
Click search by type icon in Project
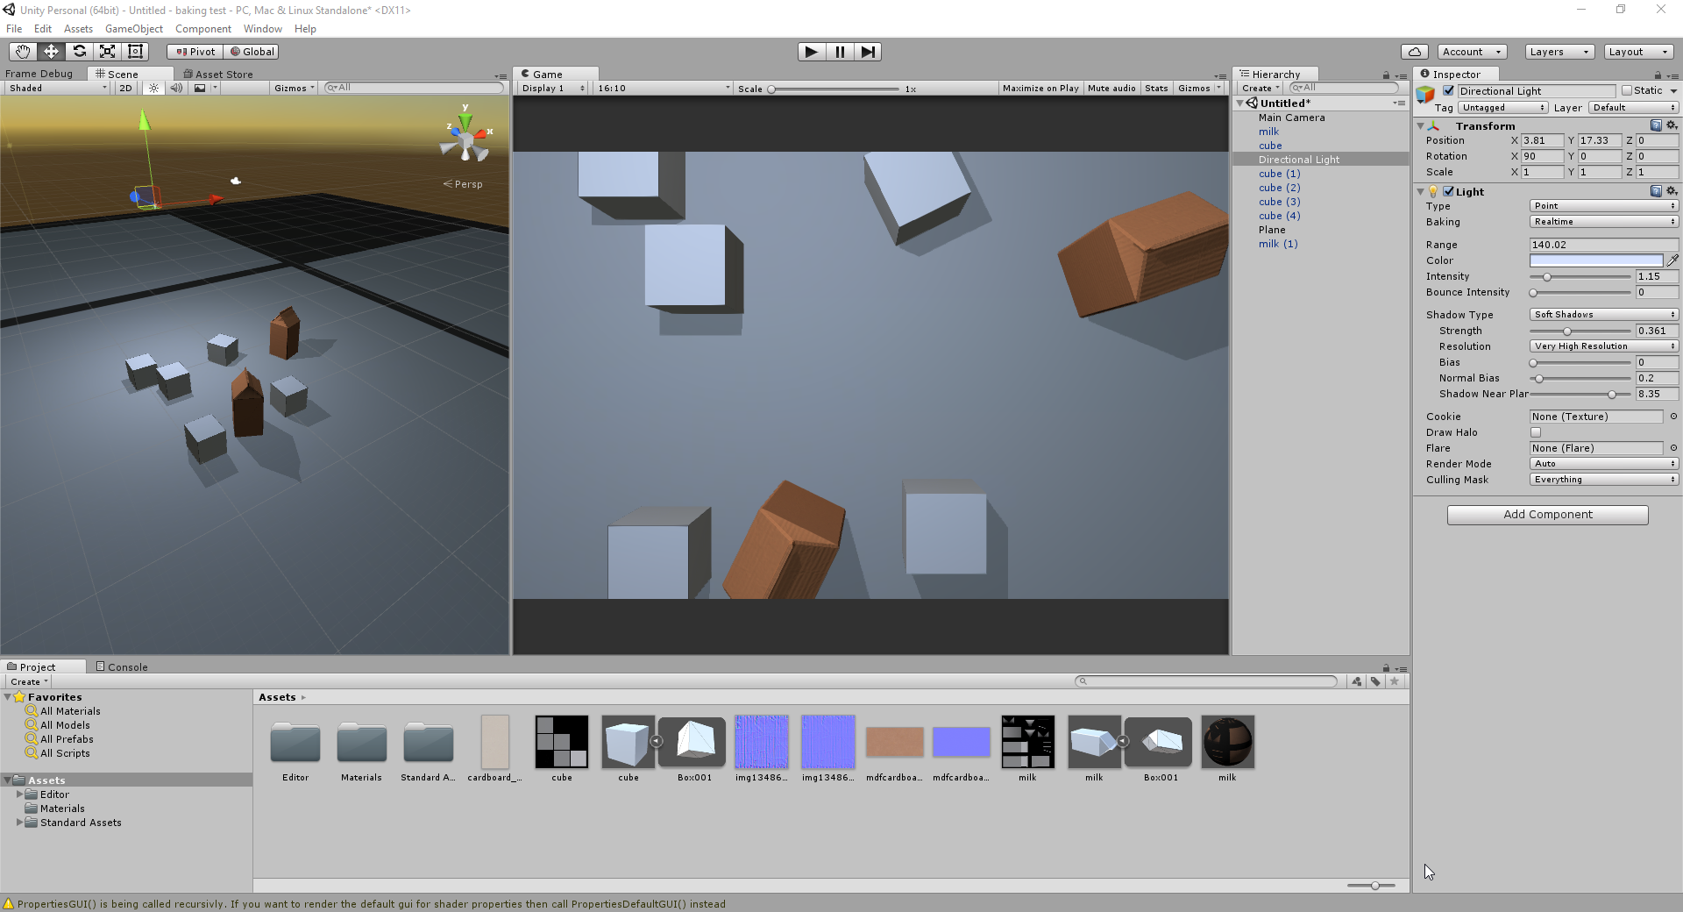[x=1357, y=681]
